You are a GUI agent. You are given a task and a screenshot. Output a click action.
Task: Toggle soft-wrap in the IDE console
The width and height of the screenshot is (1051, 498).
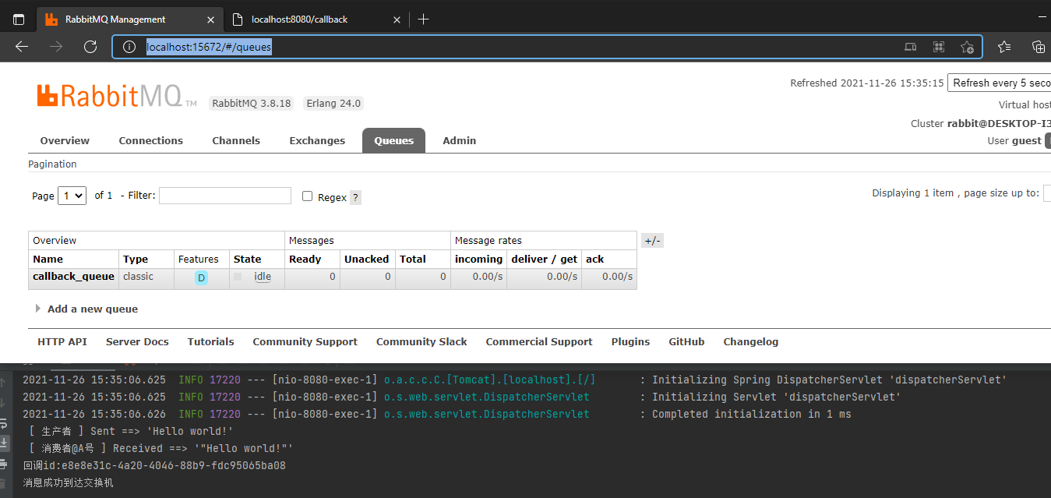pos(4,423)
